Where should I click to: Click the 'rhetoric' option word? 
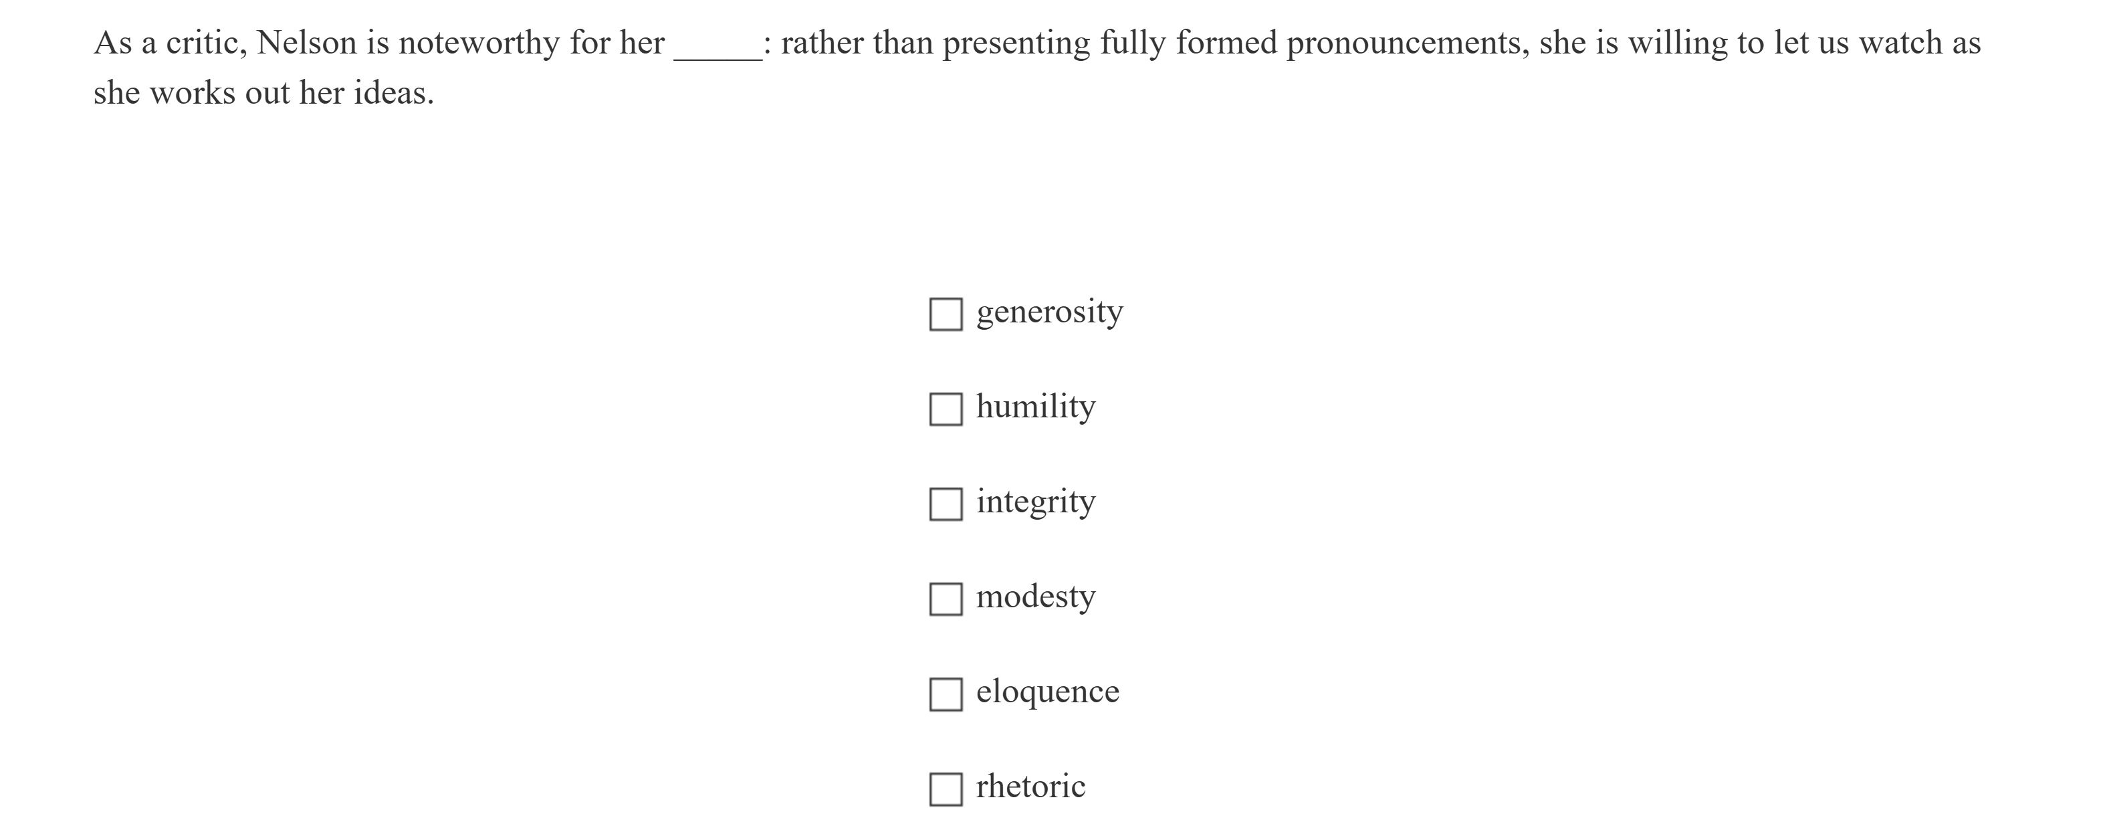1030,787
